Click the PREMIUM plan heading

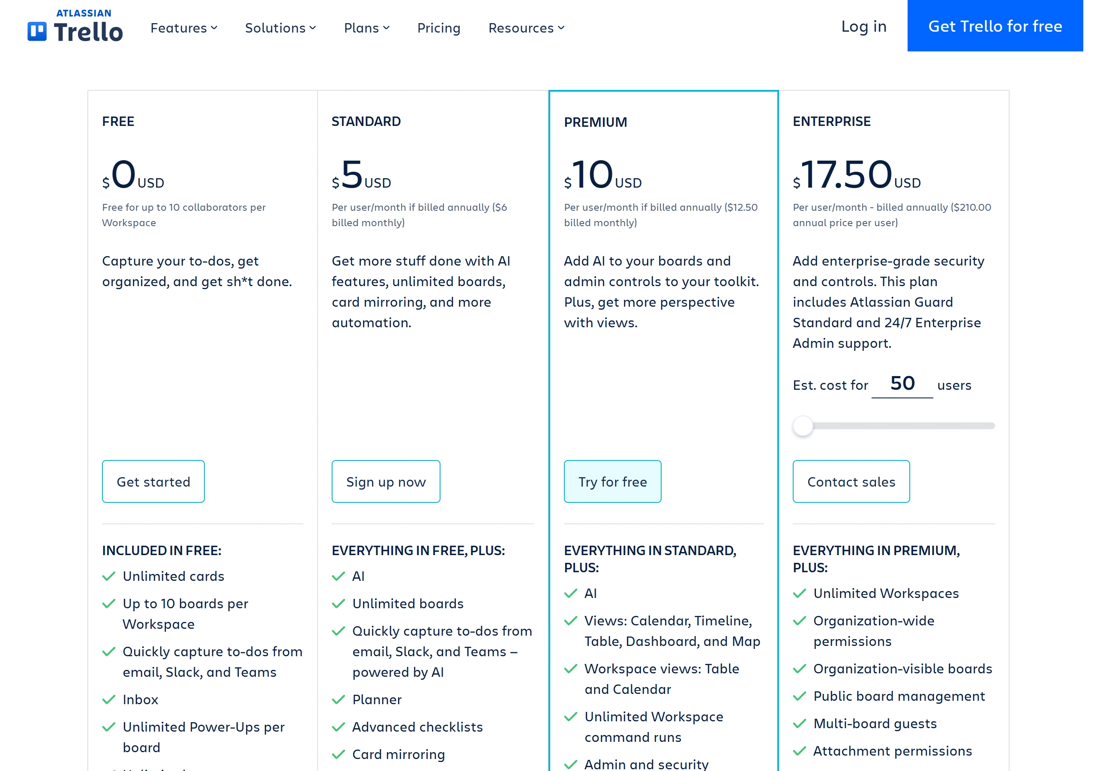tap(595, 123)
